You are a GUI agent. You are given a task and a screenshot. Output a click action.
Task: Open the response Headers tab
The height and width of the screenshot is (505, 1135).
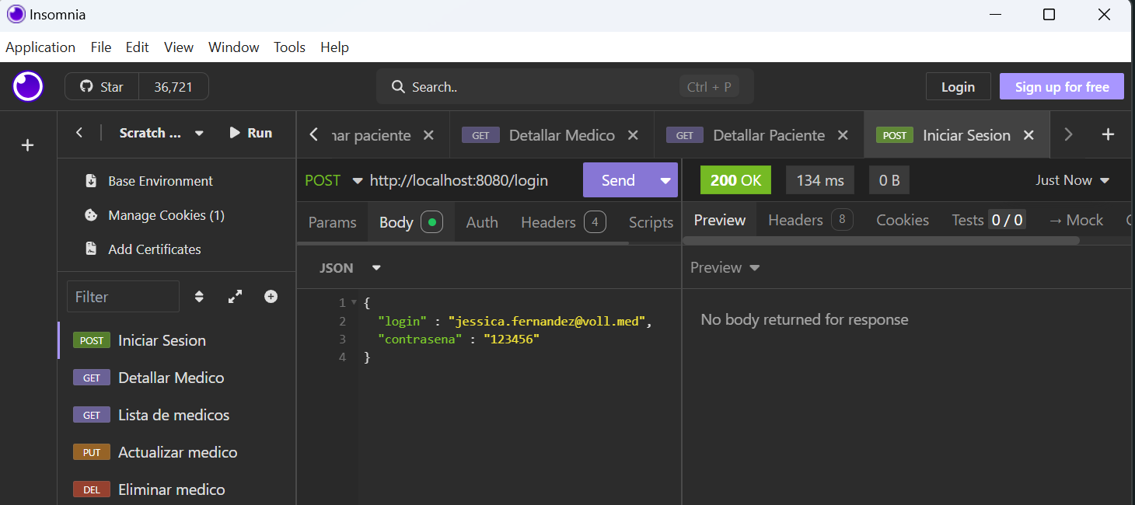(810, 220)
